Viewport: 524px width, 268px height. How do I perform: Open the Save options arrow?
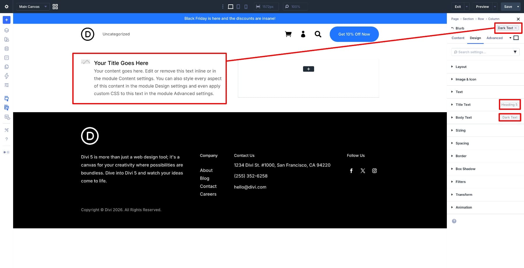[518, 6]
